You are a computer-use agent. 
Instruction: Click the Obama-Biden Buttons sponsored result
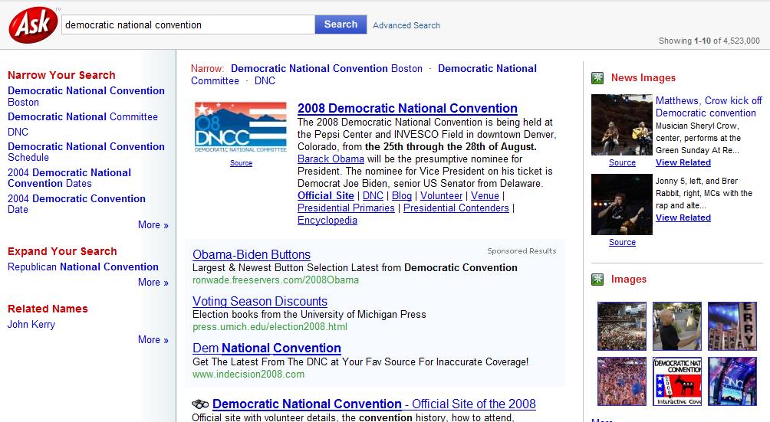[x=252, y=255]
